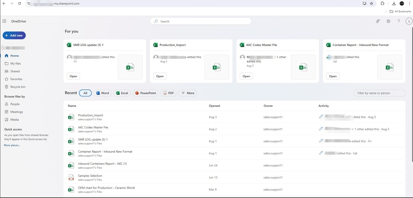Click the Excel thumbnail on SMR LOG update card
This screenshot has height=198, width=413.
click(130, 67)
